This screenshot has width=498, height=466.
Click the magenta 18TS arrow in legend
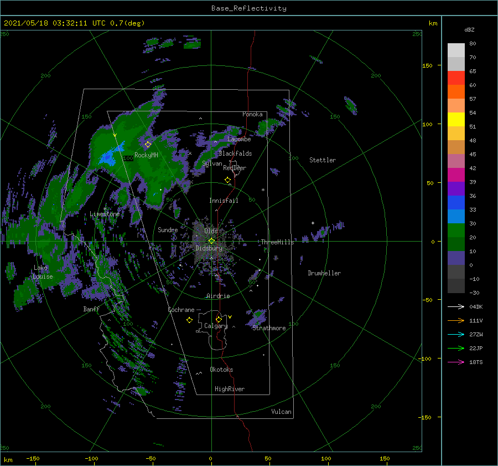(456, 362)
